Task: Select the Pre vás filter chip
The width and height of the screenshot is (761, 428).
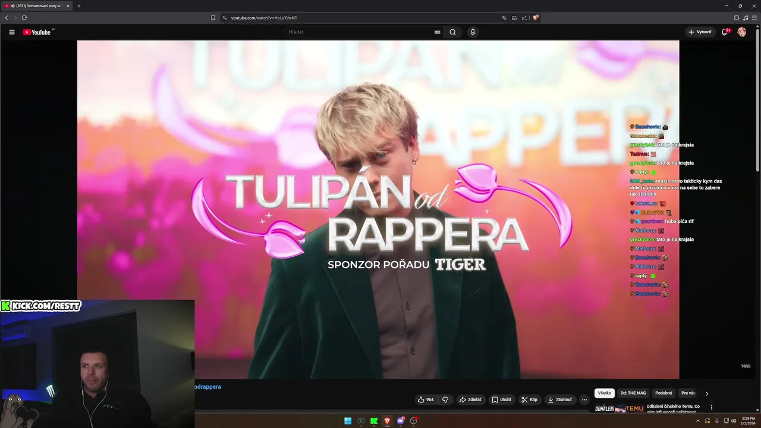Action: coord(688,393)
